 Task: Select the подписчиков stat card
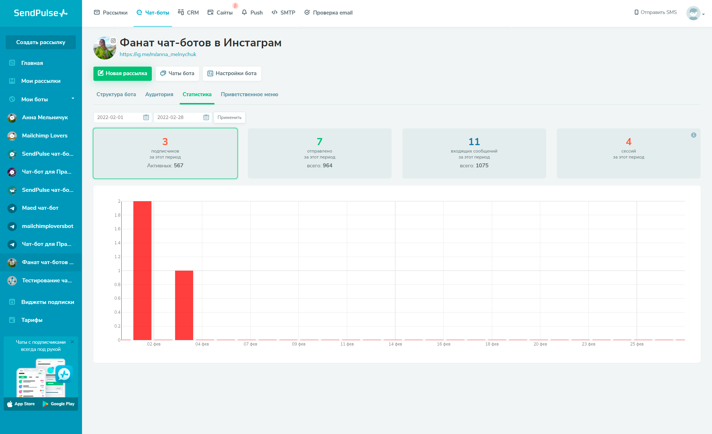coord(165,153)
